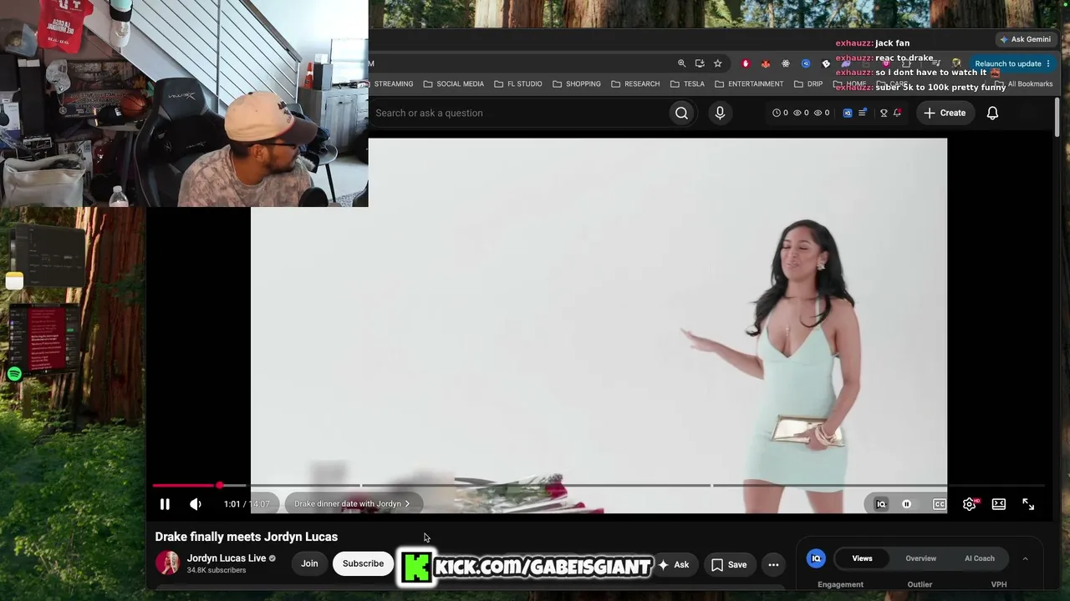Open the DRIP bookmarks folder
Viewport: 1070px width, 601px height.
pos(808,83)
